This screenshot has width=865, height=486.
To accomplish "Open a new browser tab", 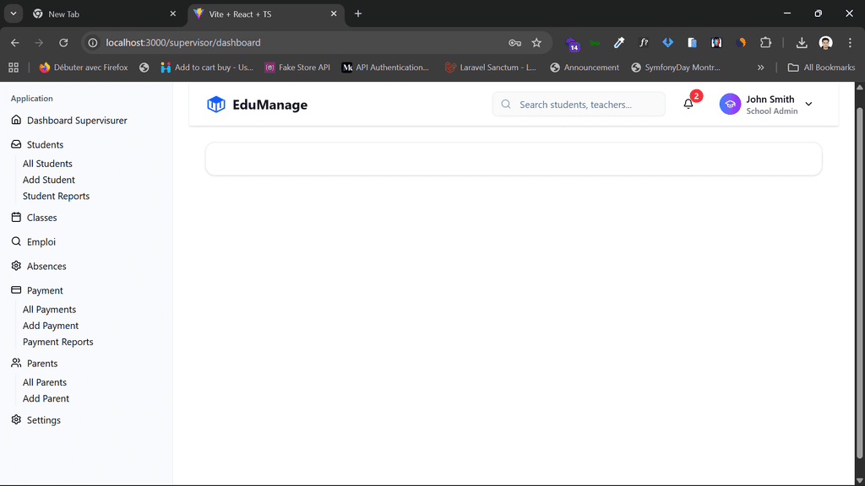I will coord(358,13).
